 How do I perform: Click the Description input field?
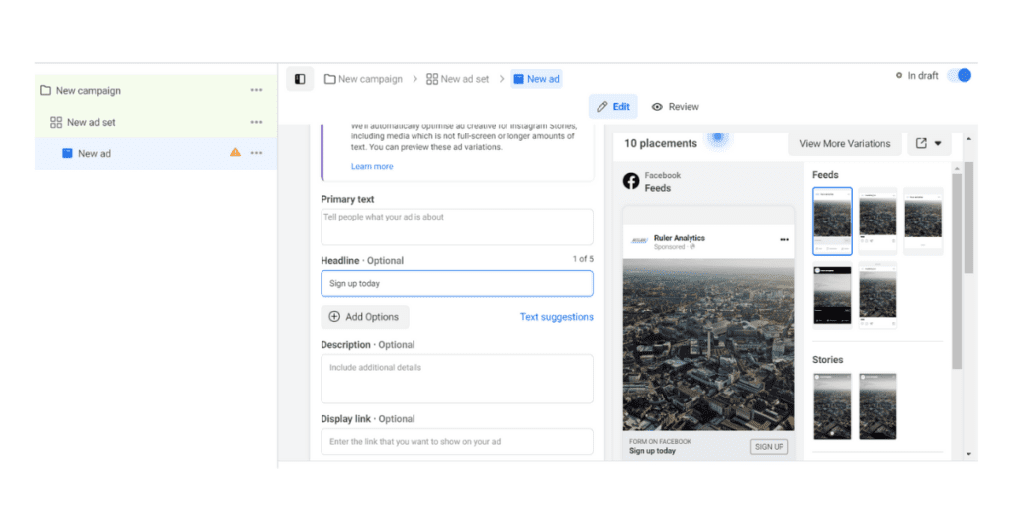pos(457,379)
